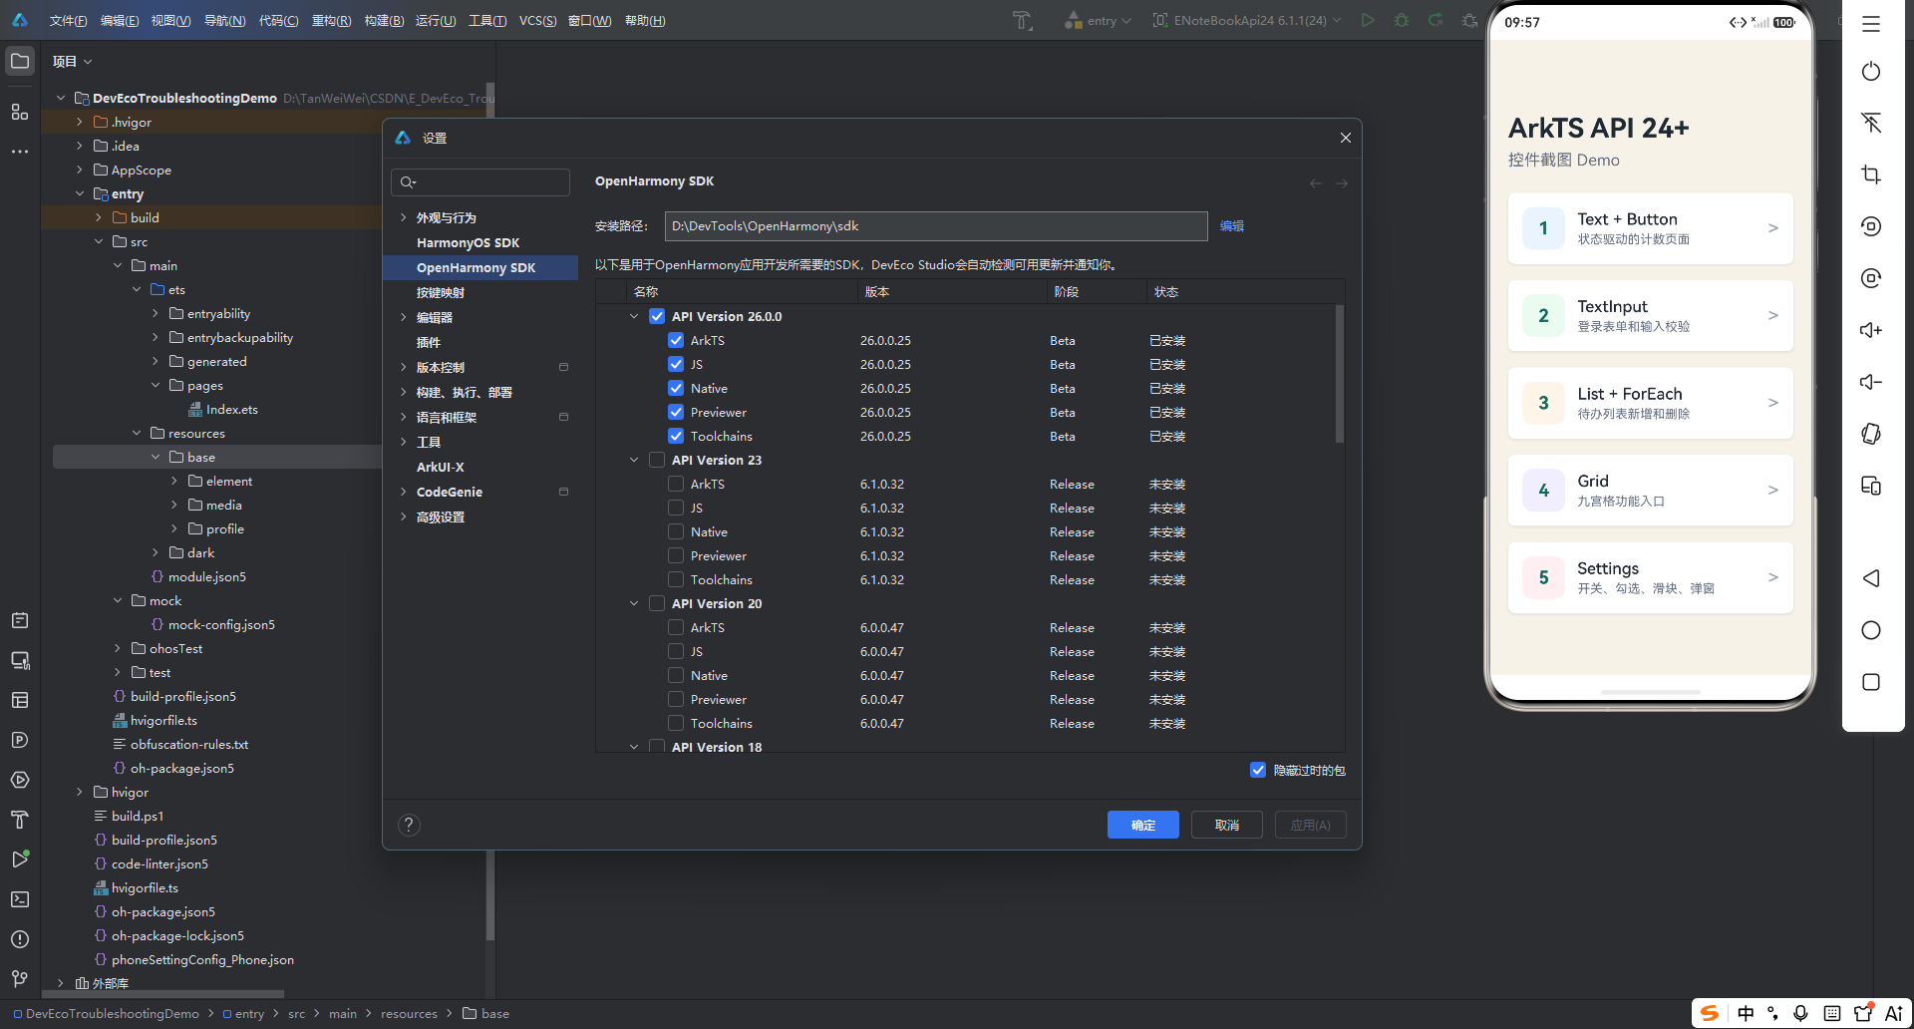Open the 帮助(H) menu

click(645, 21)
